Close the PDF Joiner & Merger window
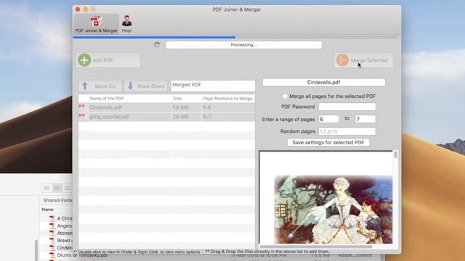This screenshot has width=465, height=261. (x=78, y=9)
